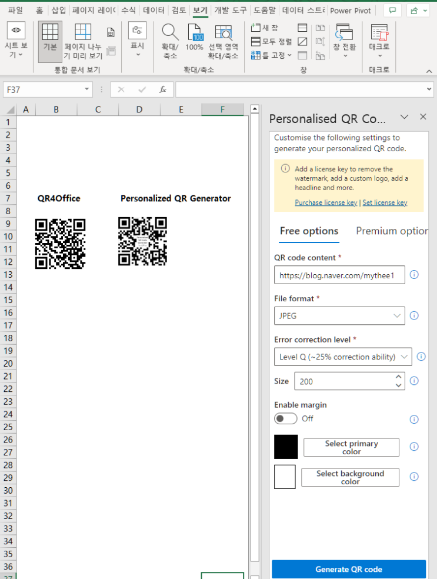Open the Set license key link
The width and height of the screenshot is (437, 579).
385,202
